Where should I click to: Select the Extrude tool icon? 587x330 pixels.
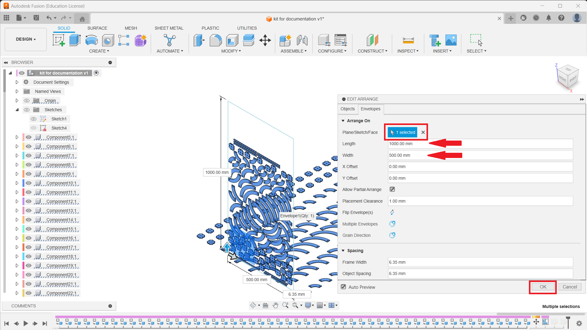tap(75, 40)
